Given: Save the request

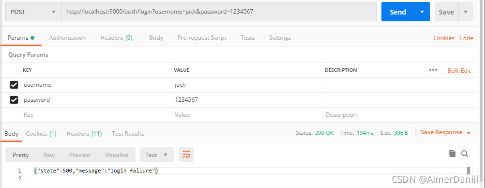Looking at the screenshot, I should [446, 12].
